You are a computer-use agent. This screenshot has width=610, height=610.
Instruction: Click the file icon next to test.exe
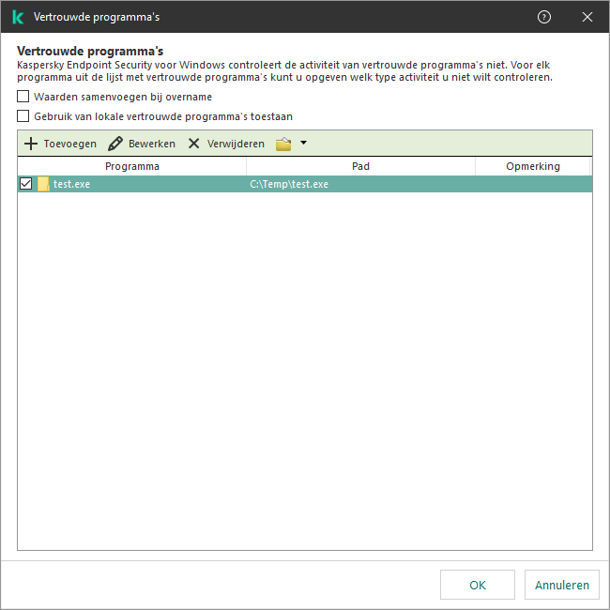[43, 184]
